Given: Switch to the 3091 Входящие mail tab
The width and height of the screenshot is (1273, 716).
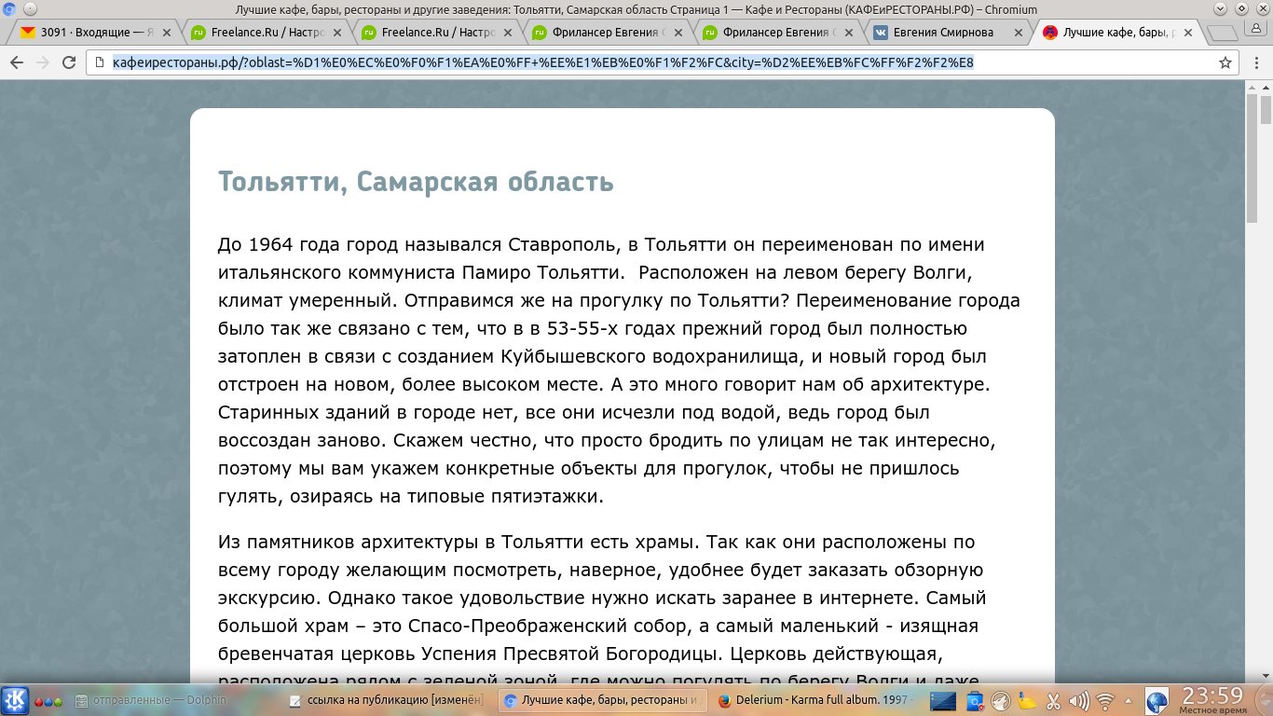Looking at the screenshot, I should [94, 33].
